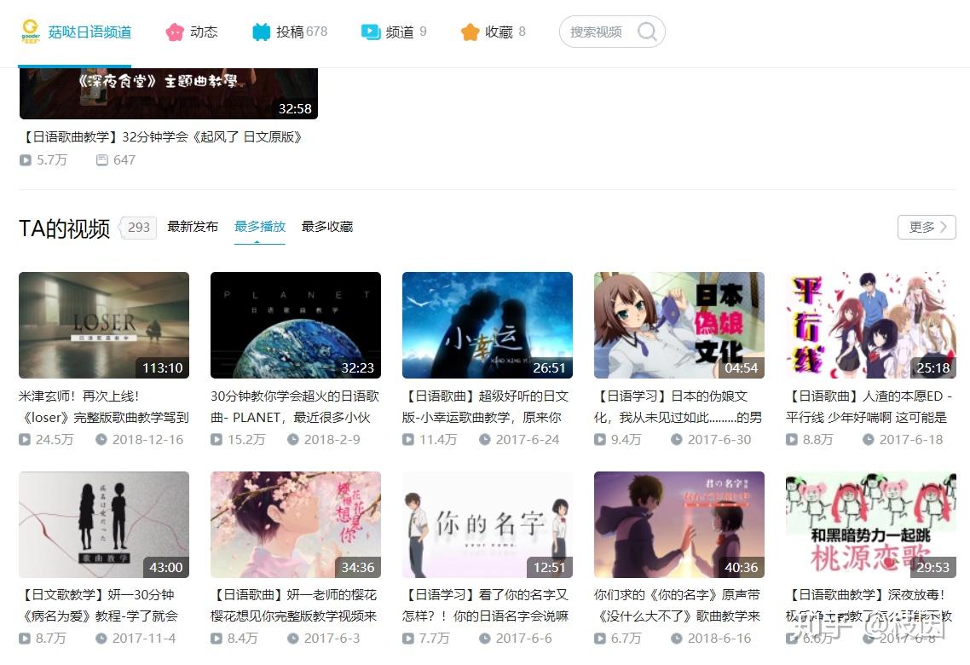Click the clock icon beside 2017-6-3

click(x=292, y=639)
